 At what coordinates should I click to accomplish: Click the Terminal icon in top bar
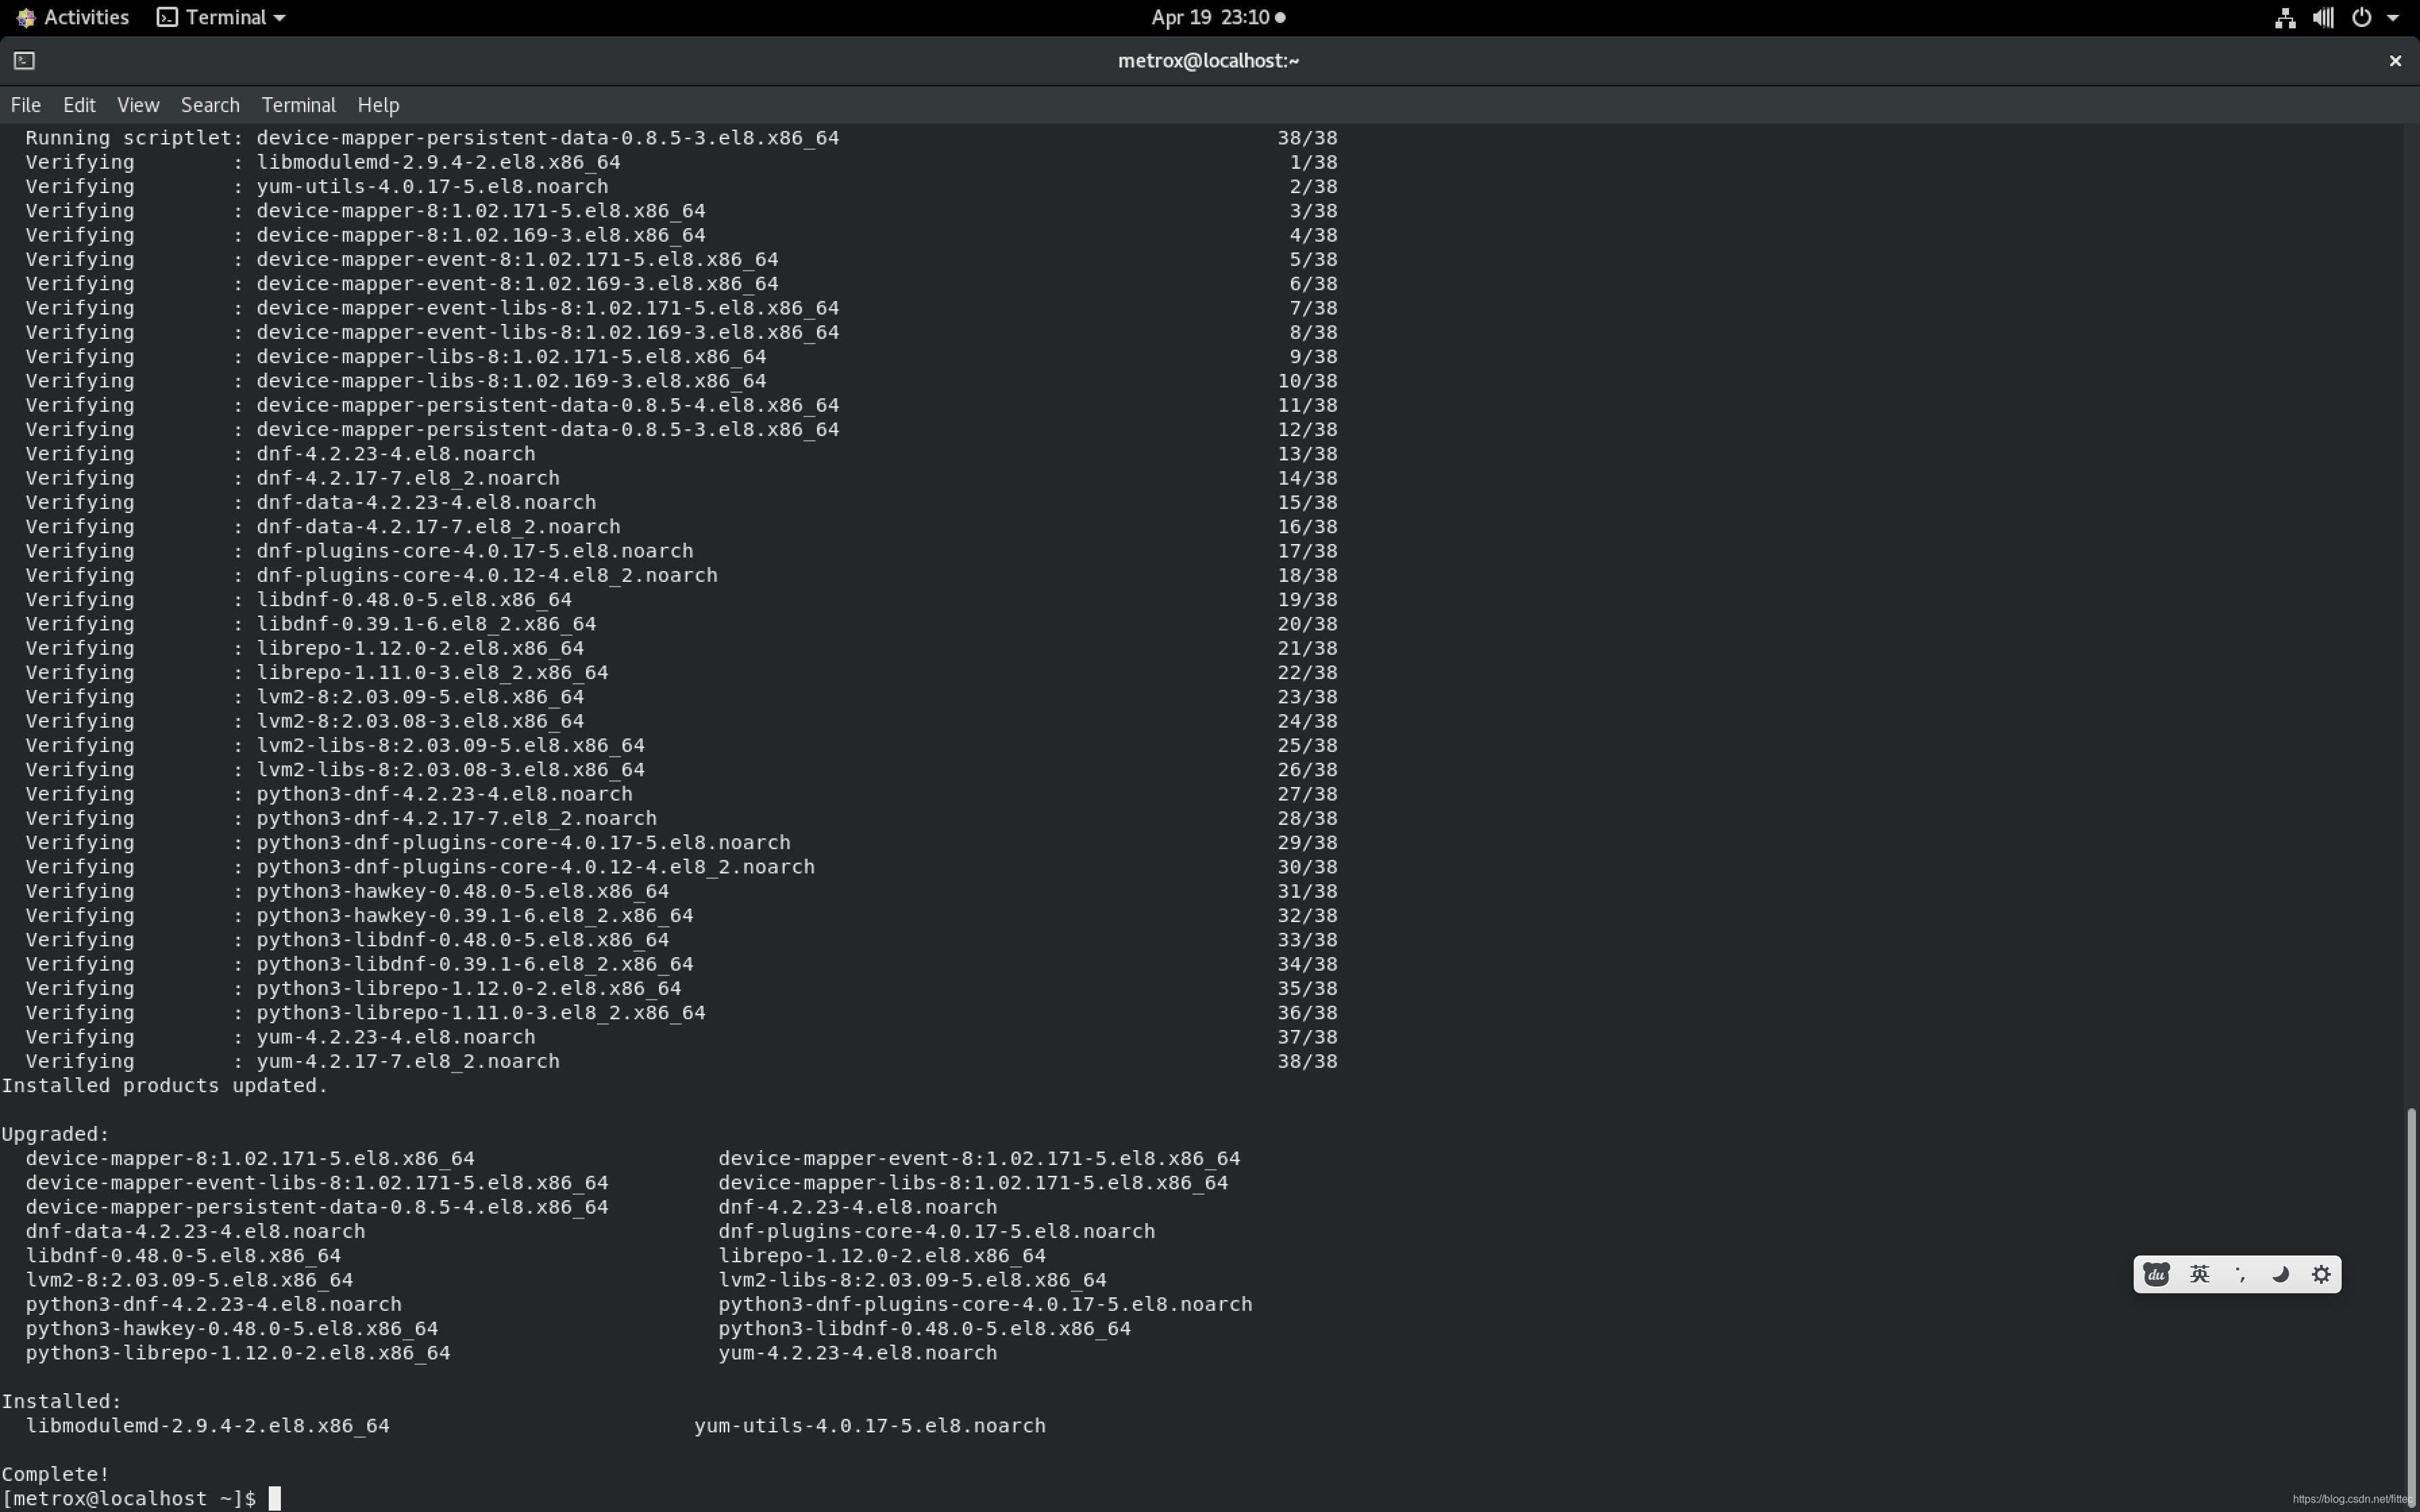click(167, 17)
